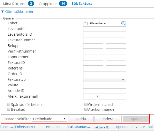Collapse the Göm sökkriterier section

[17, 12]
